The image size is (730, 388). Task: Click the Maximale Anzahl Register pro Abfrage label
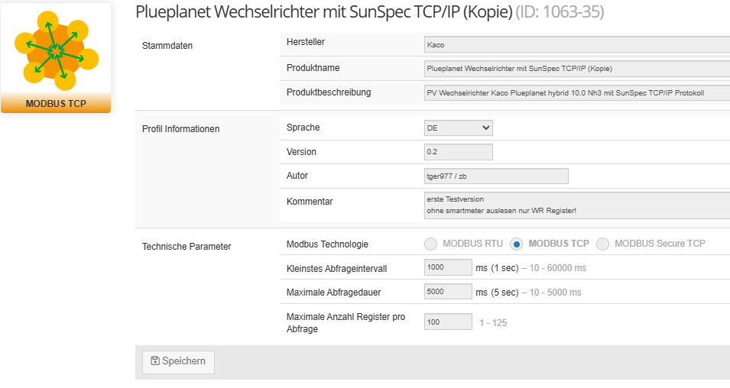pyautogui.click(x=346, y=323)
